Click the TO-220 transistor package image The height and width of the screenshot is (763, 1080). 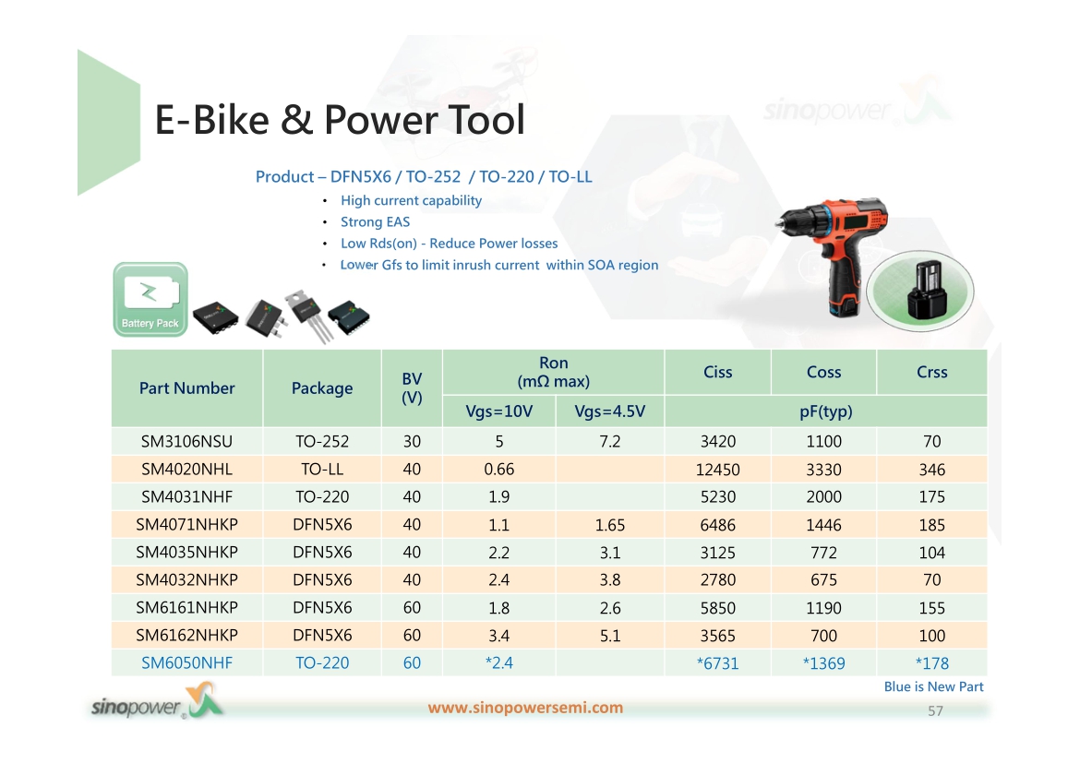click(308, 316)
